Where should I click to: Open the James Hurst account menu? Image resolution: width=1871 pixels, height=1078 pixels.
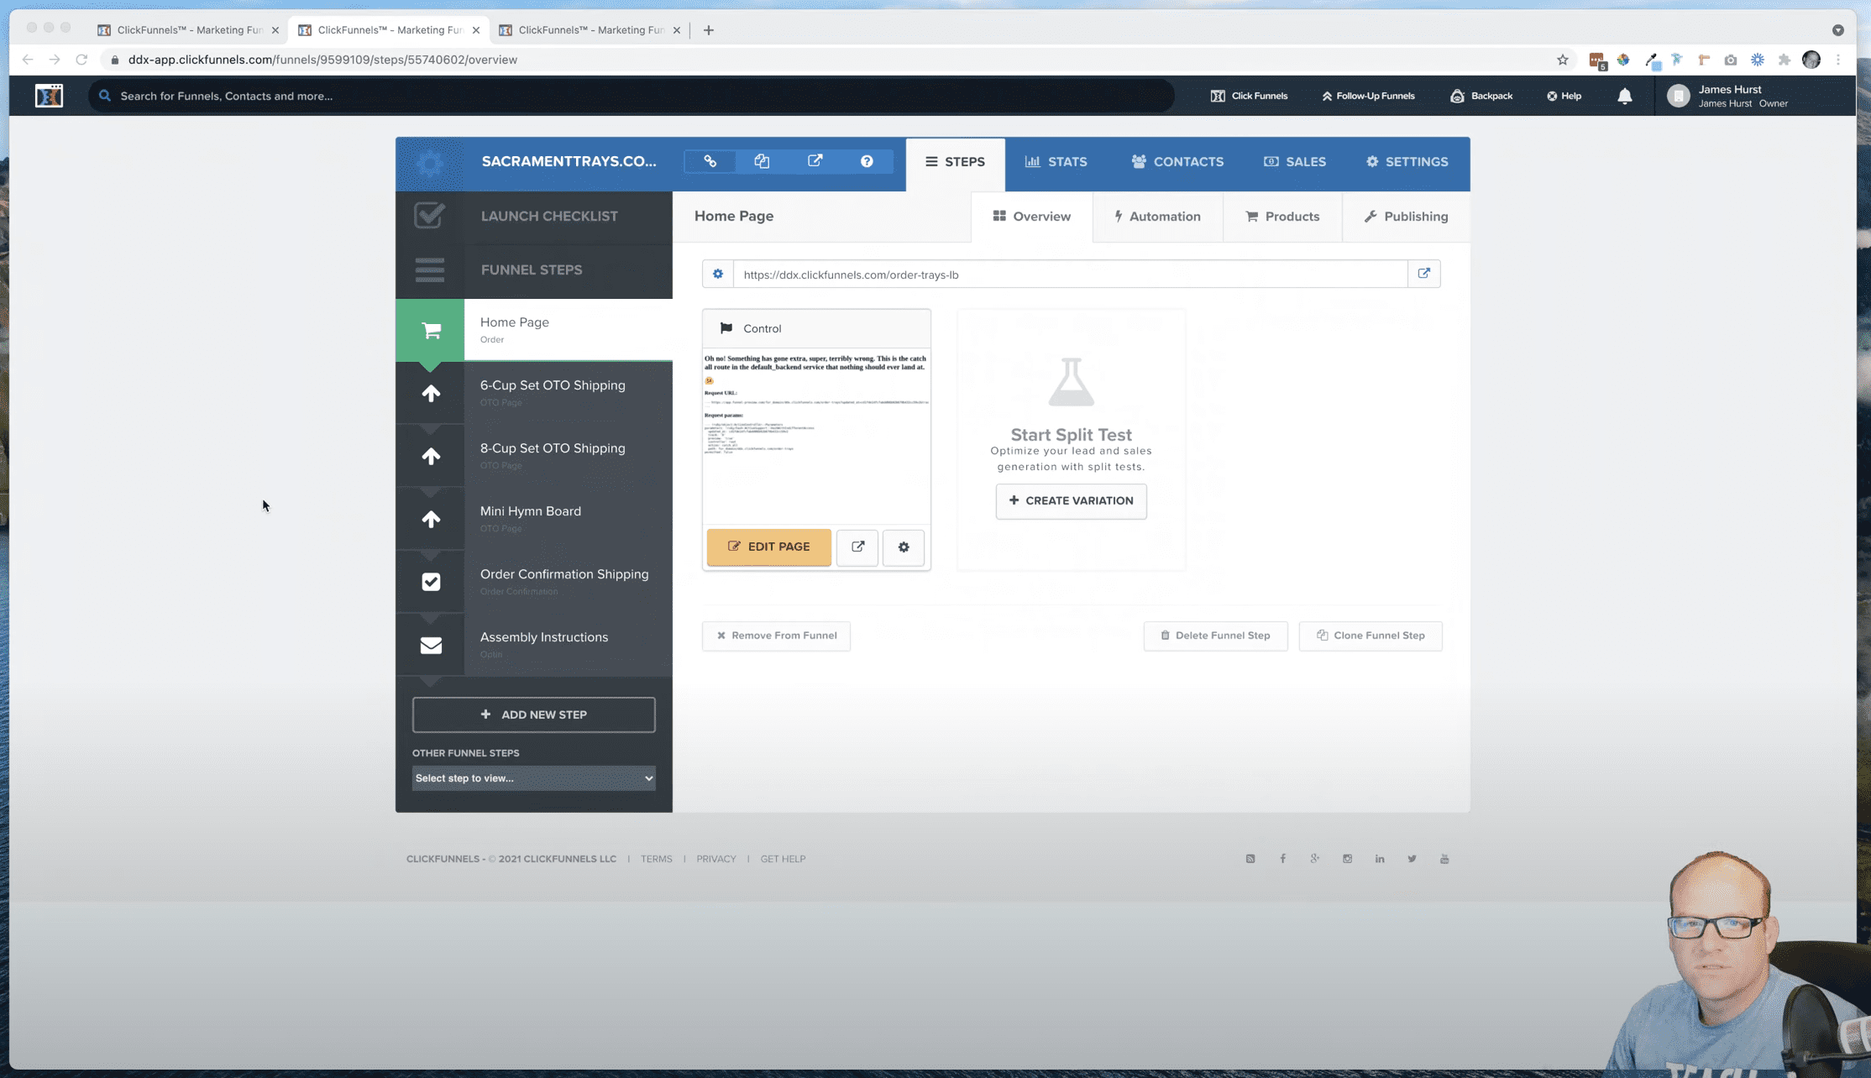point(1730,96)
